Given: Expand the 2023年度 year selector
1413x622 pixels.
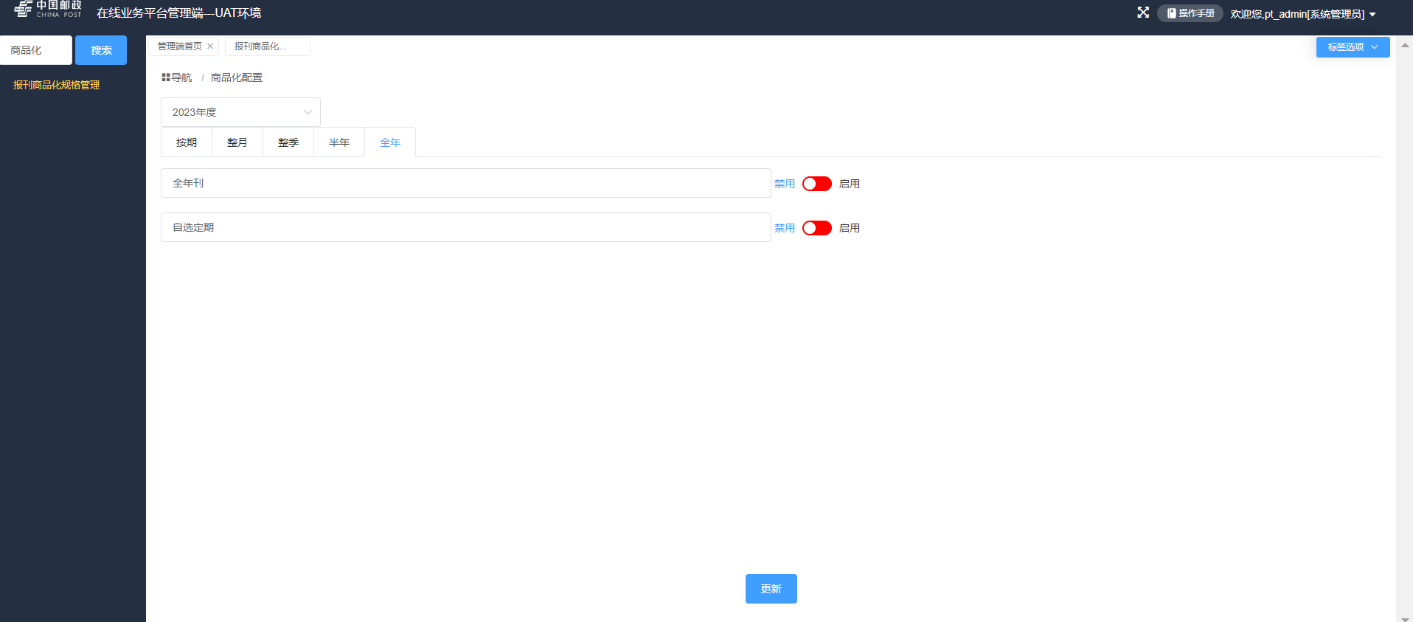Looking at the screenshot, I should [240, 112].
